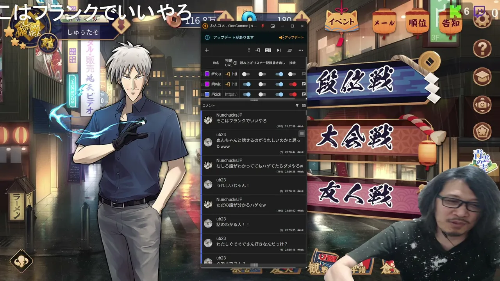The height and width of the screenshot is (281, 500).
Task: Open the イベント event menu in the game
Action: point(341,22)
